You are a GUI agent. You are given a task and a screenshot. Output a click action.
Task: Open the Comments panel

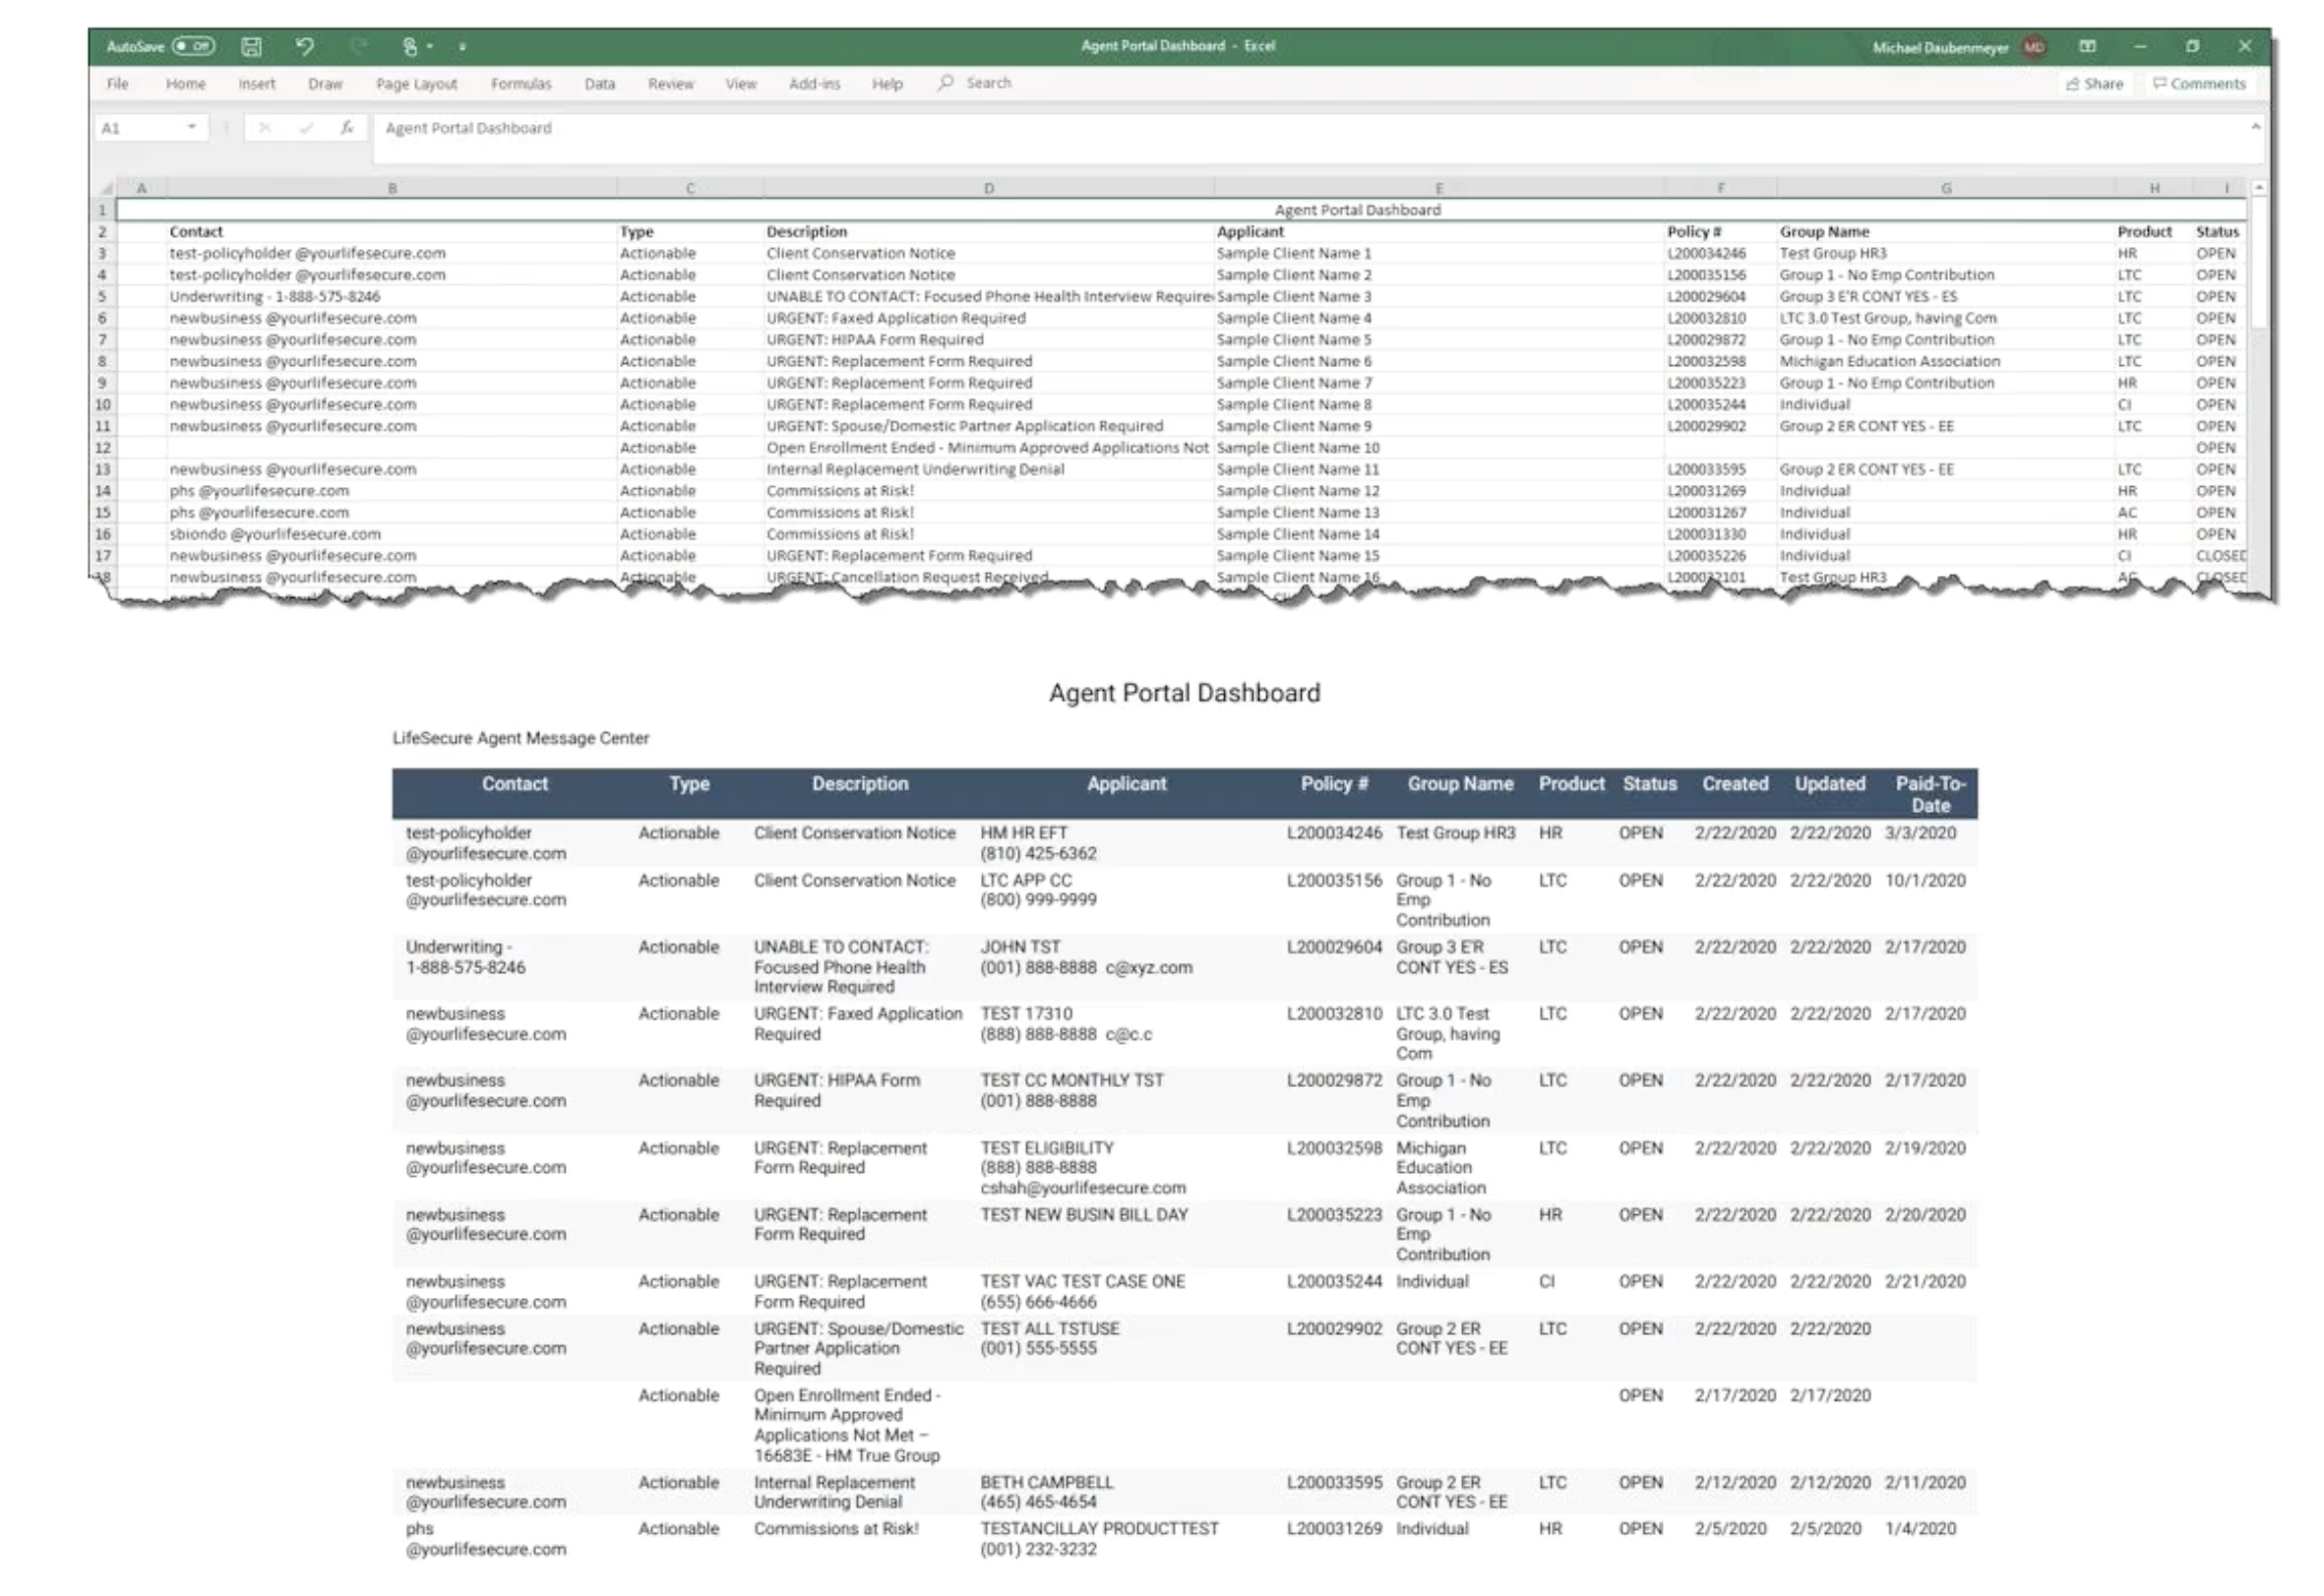click(x=2200, y=84)
